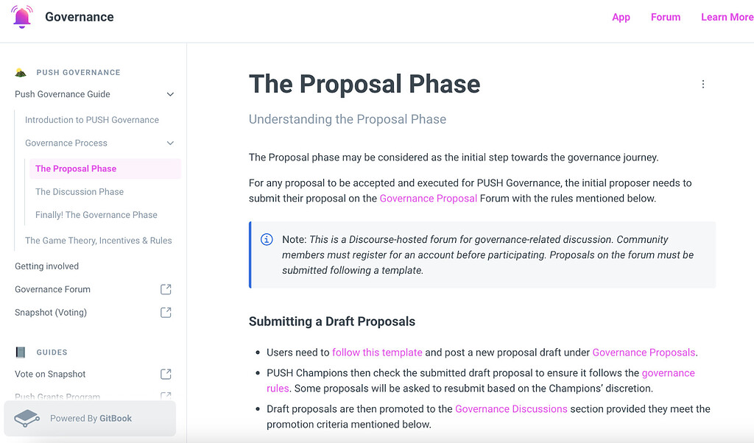Collapse the Governance Process section
This screenshot has height=443, width=754.
coord(172,143)
